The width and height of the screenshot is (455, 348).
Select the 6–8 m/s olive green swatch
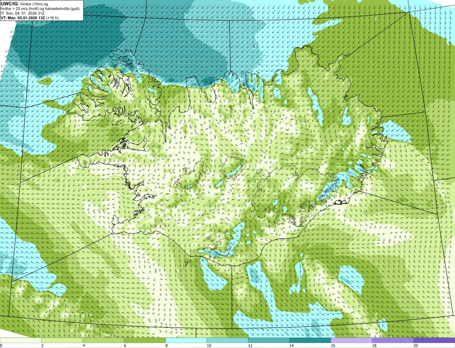click(x=145, y=340)
